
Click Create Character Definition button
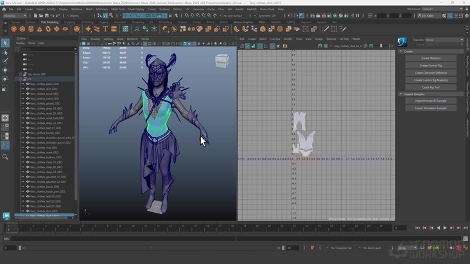click(x=431, y=72)
